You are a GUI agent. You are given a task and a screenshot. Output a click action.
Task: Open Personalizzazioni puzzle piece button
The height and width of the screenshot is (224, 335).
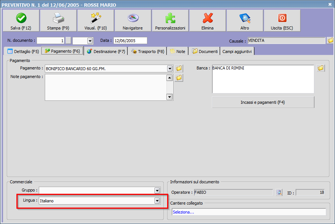coord(170,21)
